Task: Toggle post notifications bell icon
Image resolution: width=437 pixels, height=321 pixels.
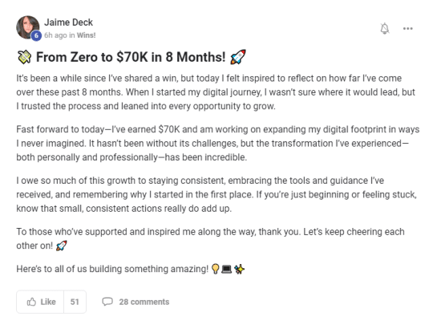Action: coord(385,28)
